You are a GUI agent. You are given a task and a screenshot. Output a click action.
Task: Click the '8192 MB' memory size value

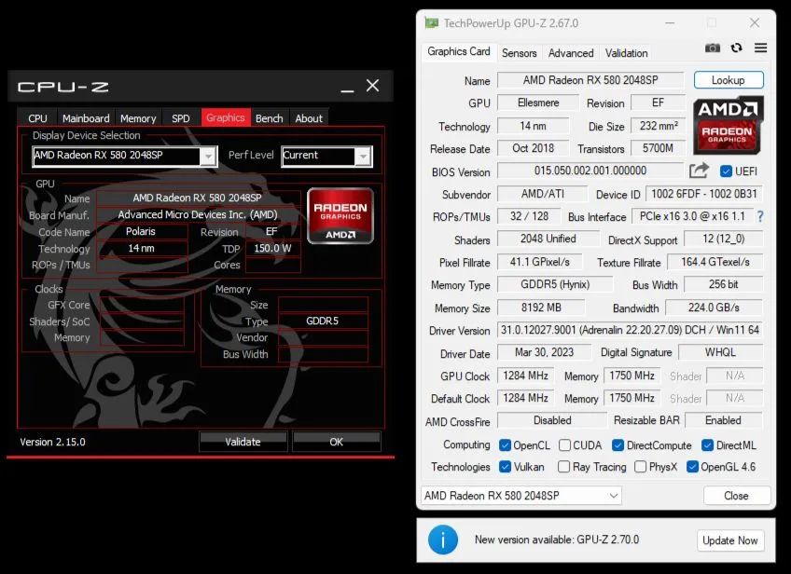click(x=541, y=307)
